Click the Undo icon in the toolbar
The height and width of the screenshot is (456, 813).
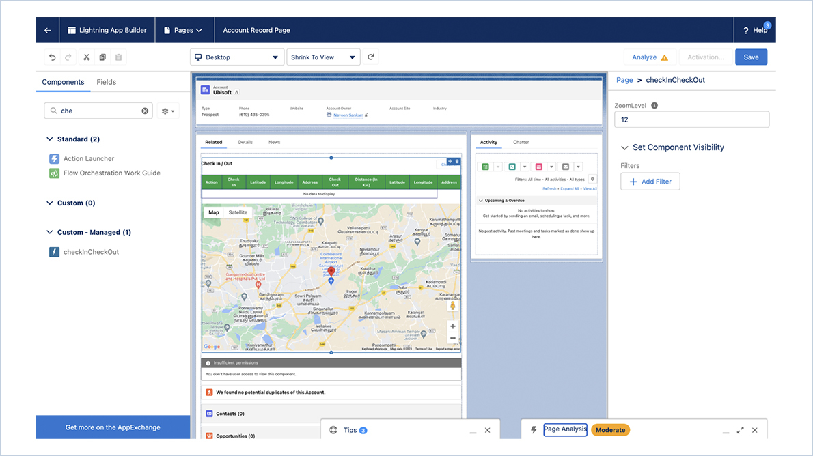pyautogui.click(x=52, y=57)
